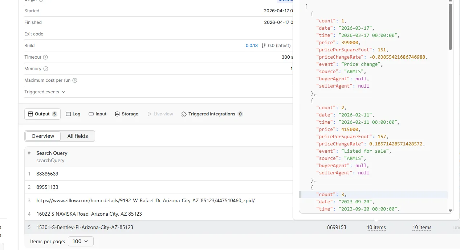Open the Items per page dropdown
Screen dimensions: 460x250
(x=81, y=241)
